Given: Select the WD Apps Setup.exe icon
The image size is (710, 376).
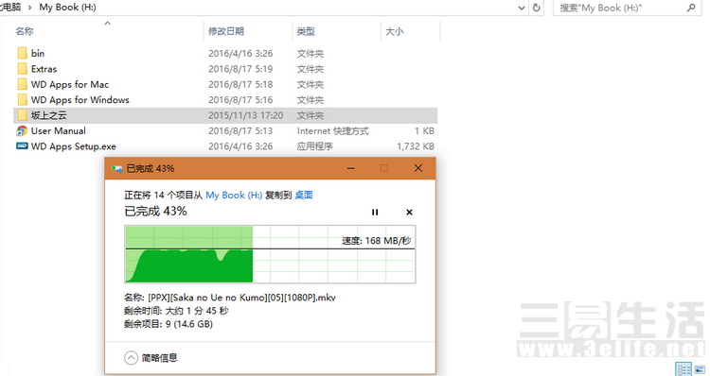Looking at the screenshot, I should [22, 146].
